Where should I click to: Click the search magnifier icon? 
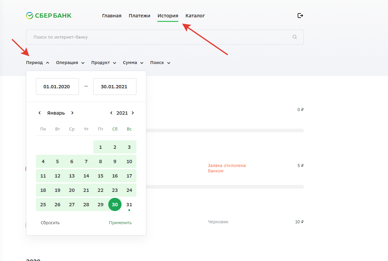click(295, 37)
